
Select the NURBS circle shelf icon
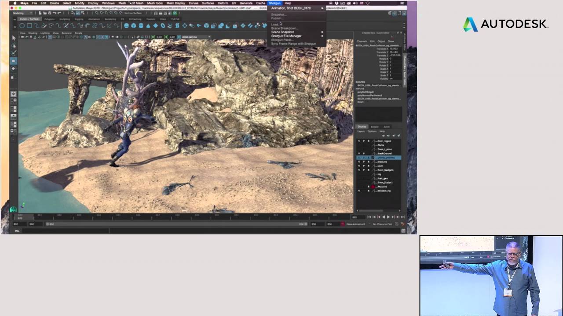21,26
